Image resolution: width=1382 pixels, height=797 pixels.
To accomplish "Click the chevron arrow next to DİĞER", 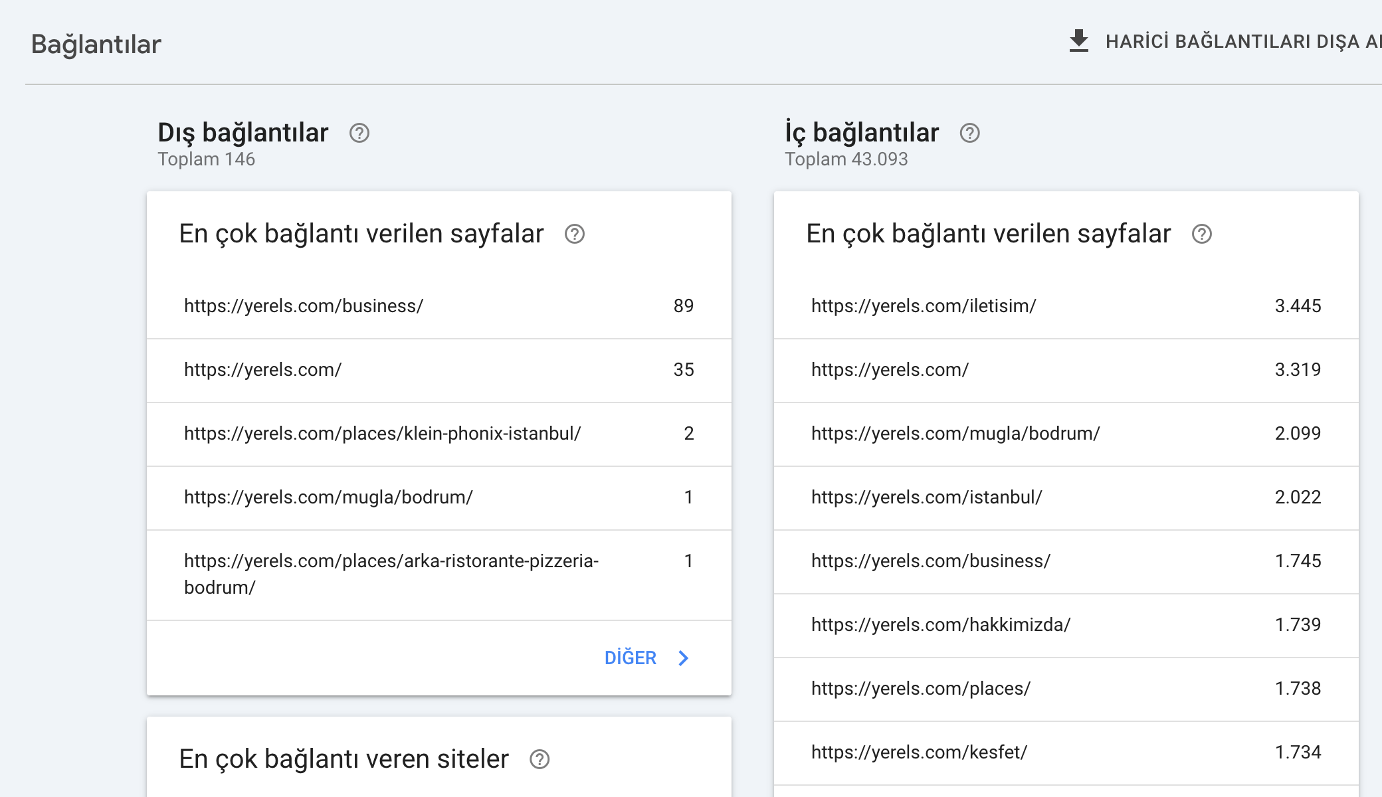I will coord(684,658).
